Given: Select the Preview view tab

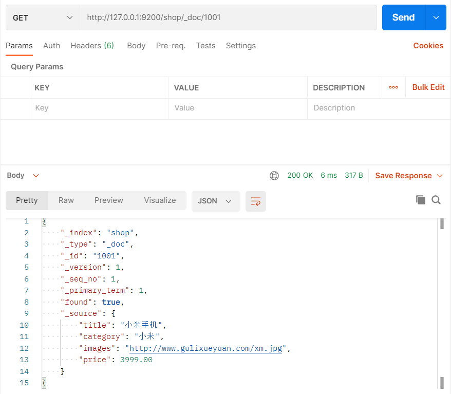Looking at the screenshot, I should pos(109,200).
